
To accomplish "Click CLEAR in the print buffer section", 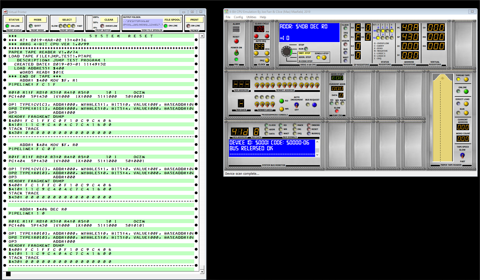I will pyautogui.click(x=109, y=20).
